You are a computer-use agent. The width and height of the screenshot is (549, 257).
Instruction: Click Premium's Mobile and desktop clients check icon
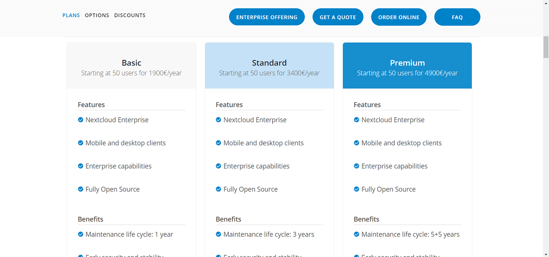[x=356, y=143]
